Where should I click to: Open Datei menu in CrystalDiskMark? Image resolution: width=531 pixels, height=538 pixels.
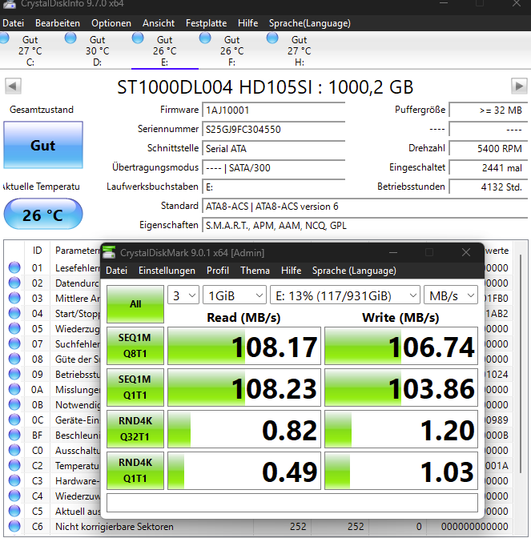pyautogui.click(x=116, y=271)
